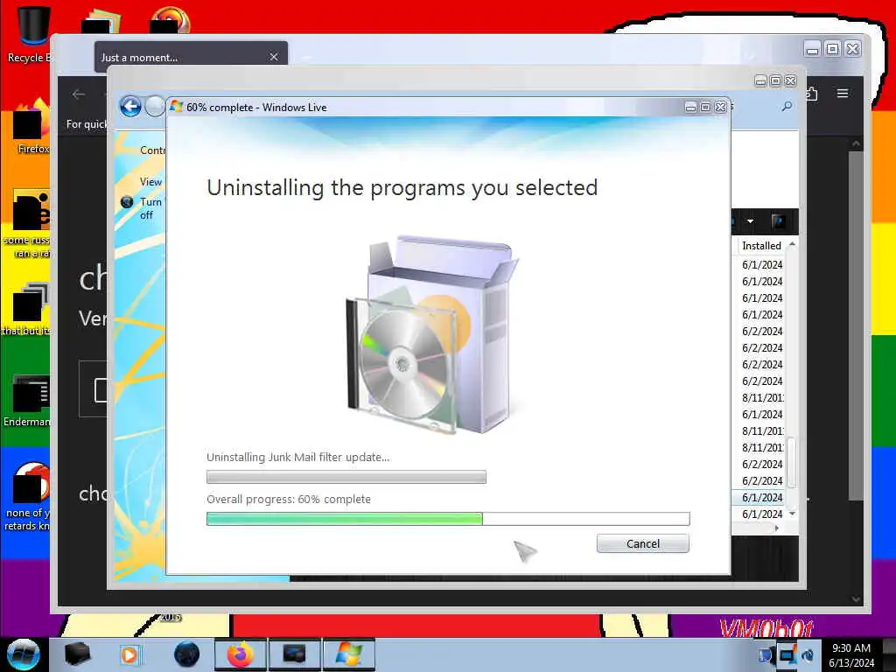Open the Recycle Bin desktop icon
Image resolution: width=896 pixels, height=672 pixels.
point(30,34)
